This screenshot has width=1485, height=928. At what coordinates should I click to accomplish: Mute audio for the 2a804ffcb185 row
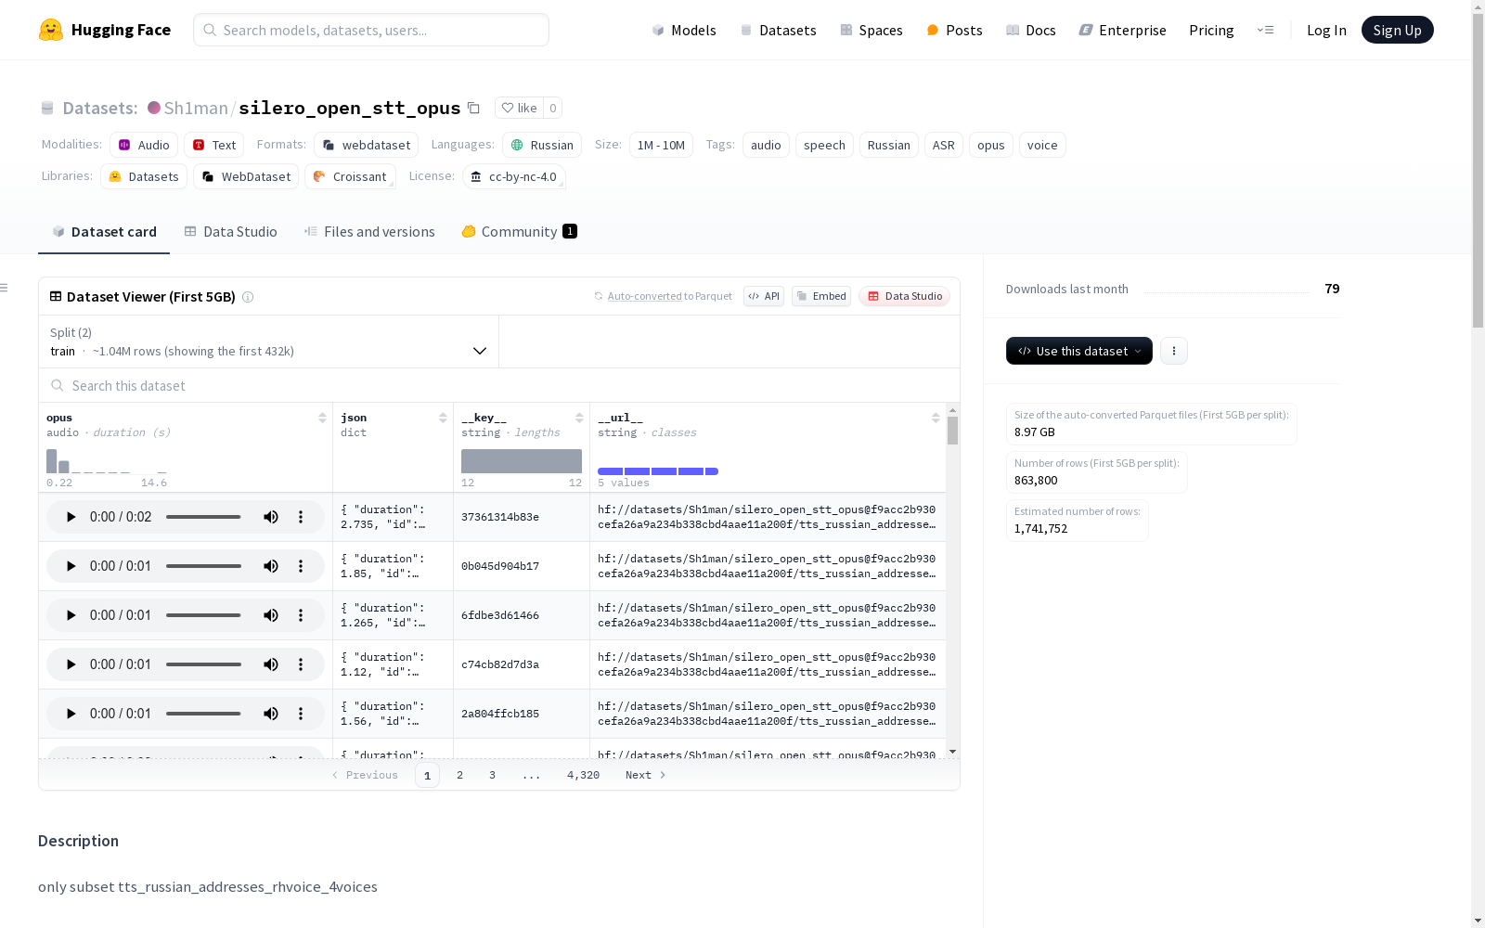271,714
